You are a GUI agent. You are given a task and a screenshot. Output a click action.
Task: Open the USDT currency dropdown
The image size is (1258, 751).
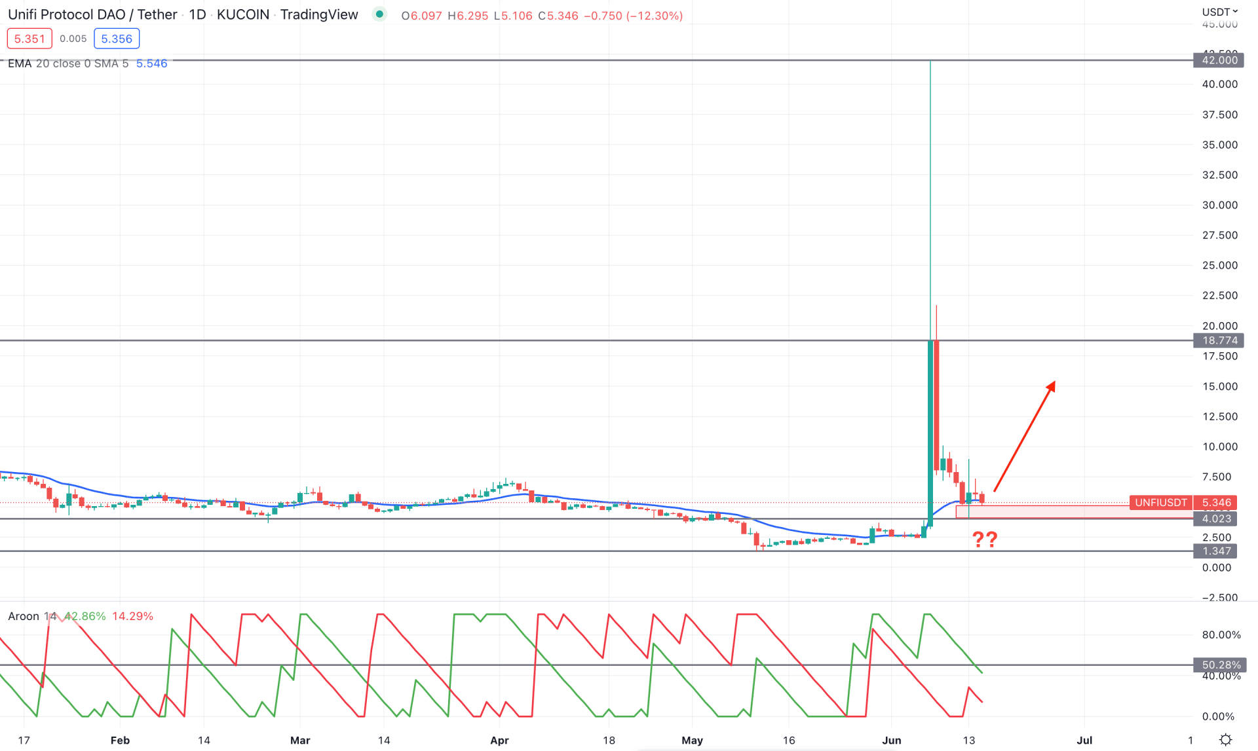point(1219,12)
